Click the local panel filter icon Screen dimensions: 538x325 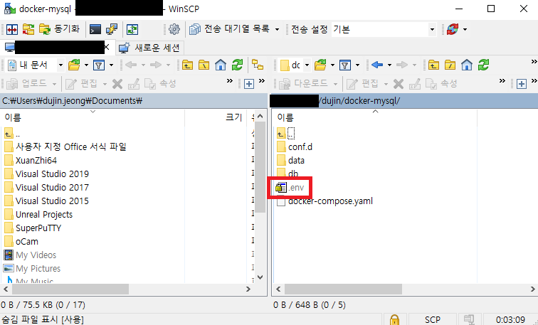tap(99, 65)
